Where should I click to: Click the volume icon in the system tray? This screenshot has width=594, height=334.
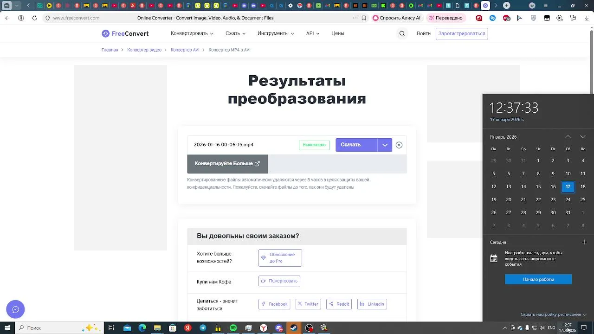[542, 328]
